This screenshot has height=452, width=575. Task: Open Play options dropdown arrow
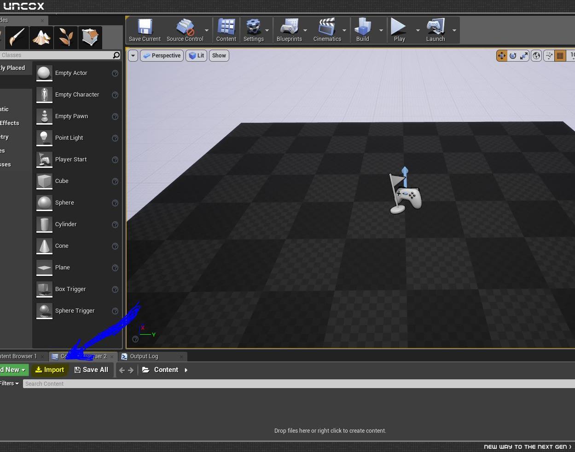[418, 30]
